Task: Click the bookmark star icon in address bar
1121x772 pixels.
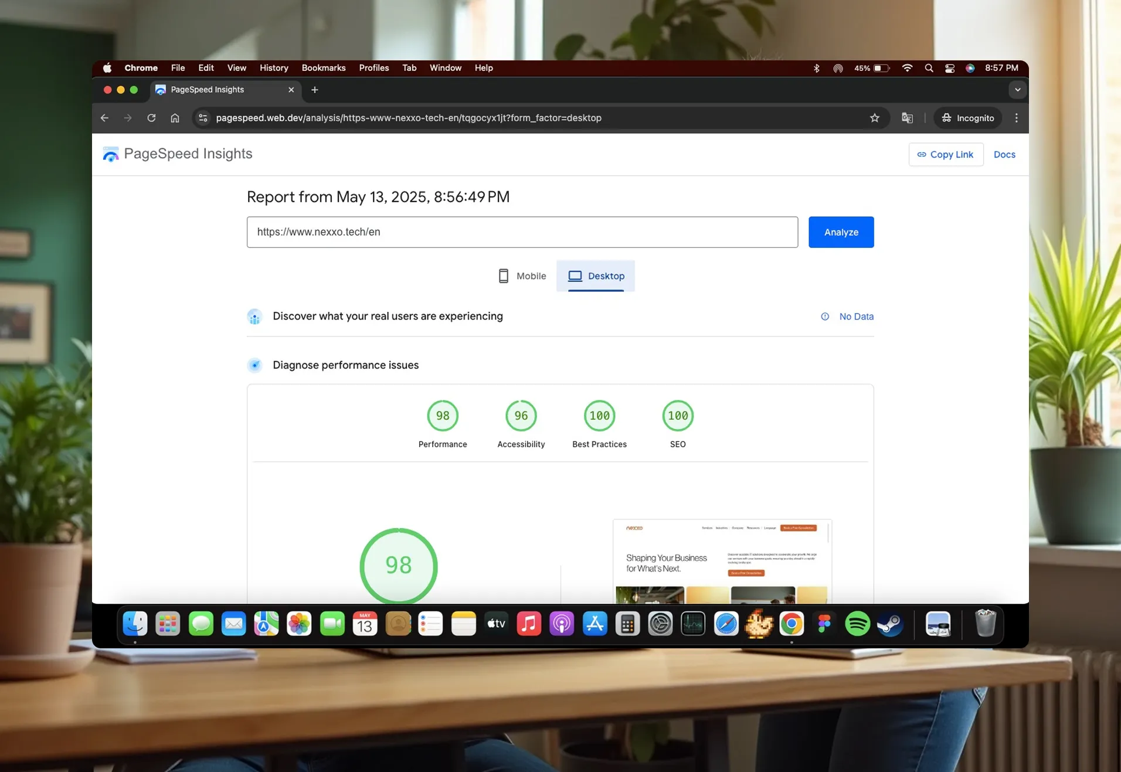Action: [x=874, y=118]
